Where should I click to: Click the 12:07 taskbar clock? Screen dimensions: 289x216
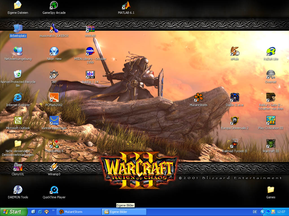tap(281, 212)
